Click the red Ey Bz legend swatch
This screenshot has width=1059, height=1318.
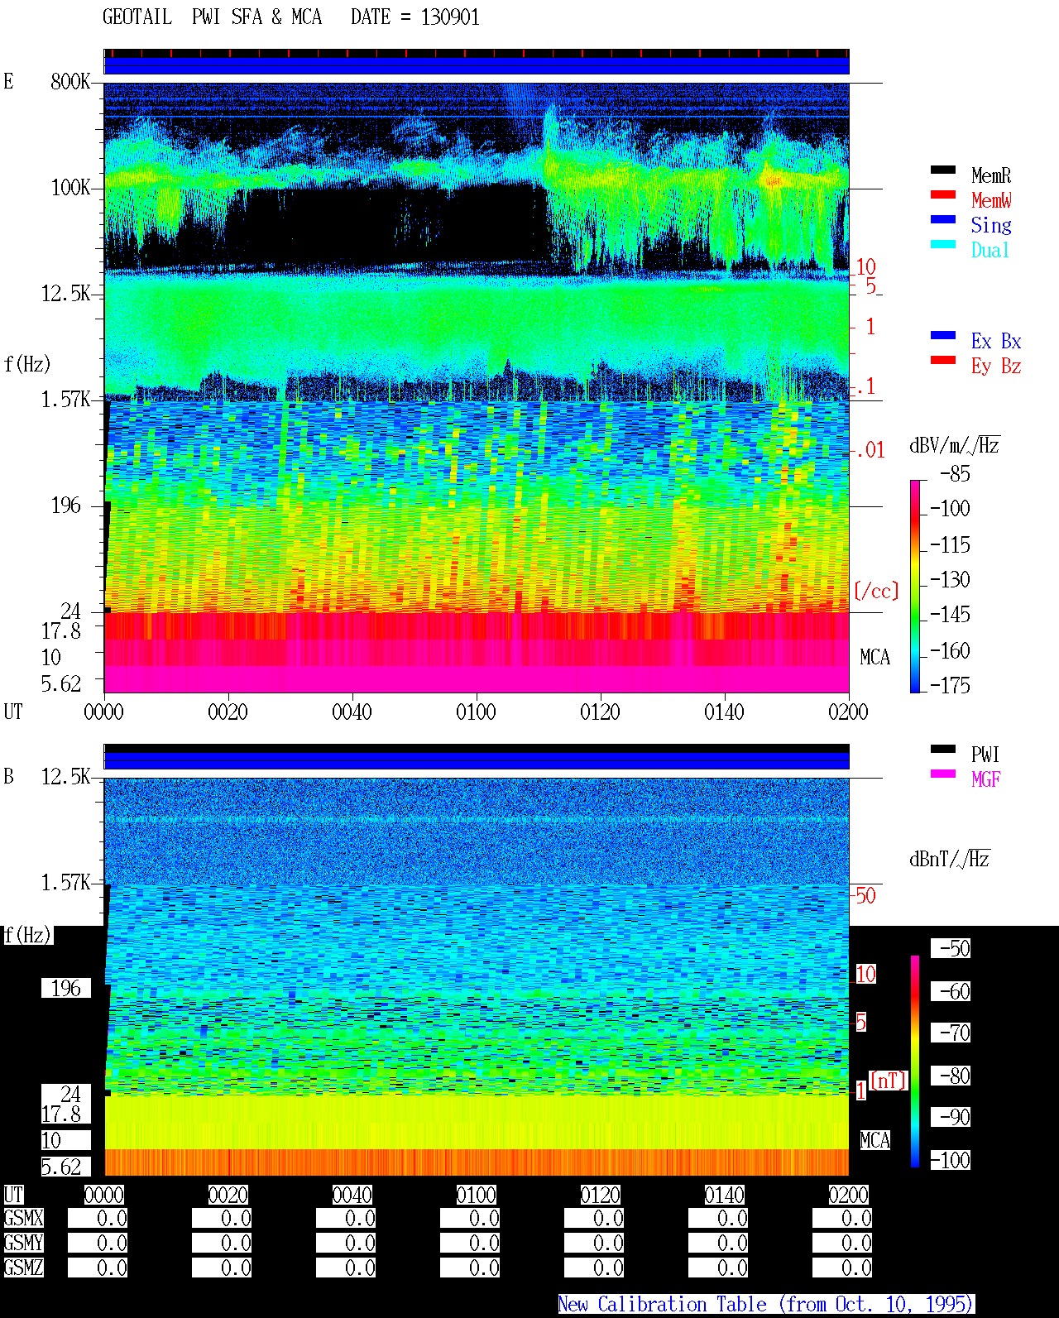coord(943,360)
